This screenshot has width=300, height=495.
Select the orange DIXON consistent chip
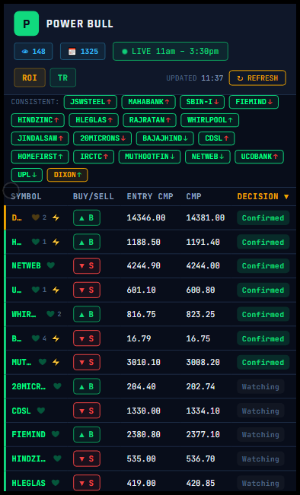click(67, 175)
